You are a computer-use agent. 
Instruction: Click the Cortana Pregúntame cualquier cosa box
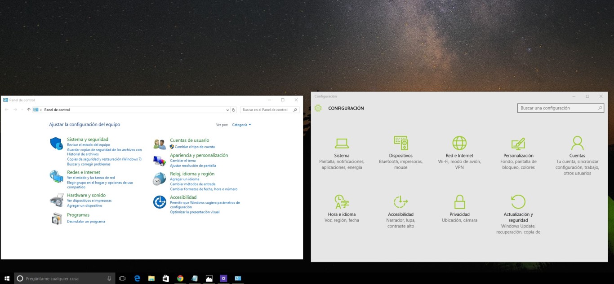[x=65, y=278]
